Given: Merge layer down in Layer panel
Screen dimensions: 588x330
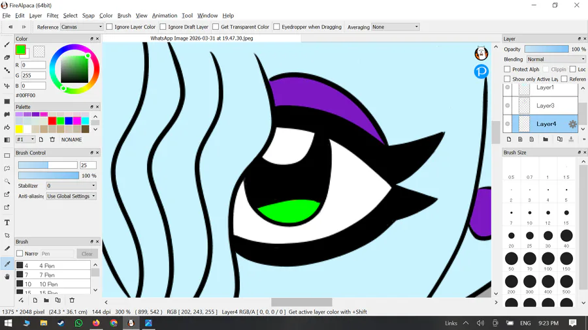Looking at the screenshot, I should pyautogui.click(x=571, y=139).
